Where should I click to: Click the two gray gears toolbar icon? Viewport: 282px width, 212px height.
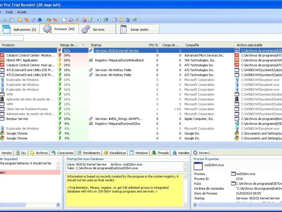pyautogui.click(x=33, y=20)
